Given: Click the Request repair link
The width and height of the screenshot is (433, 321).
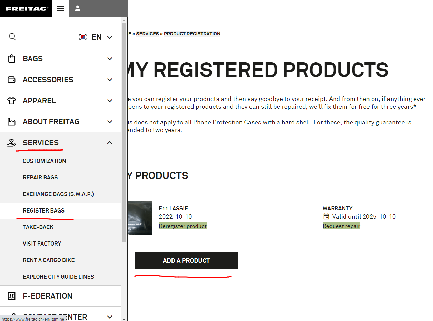Looking at the screenshot, I should (341, 226).
